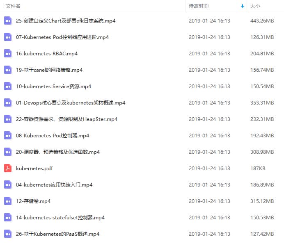Click the video icon beside 07-Kubernetes Pod控制器应用进阶
284x246 pixels.
click(x=8, y=37)
